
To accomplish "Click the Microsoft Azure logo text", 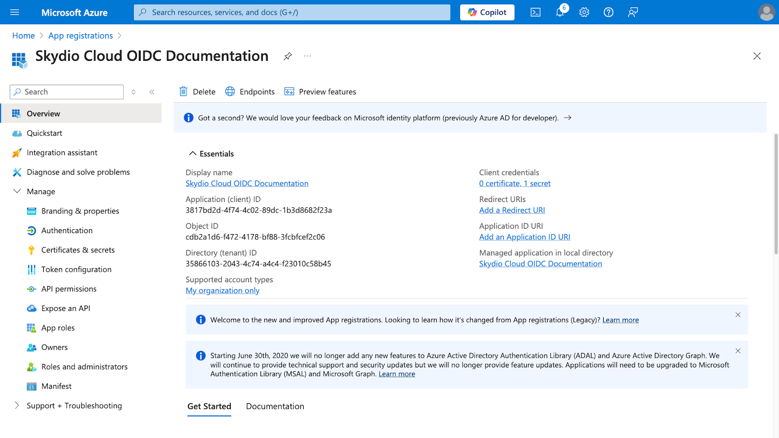I will click(74, 13).
